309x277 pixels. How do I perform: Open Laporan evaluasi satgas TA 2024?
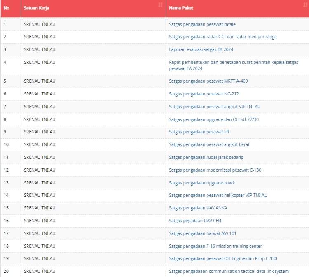[201, 49]
